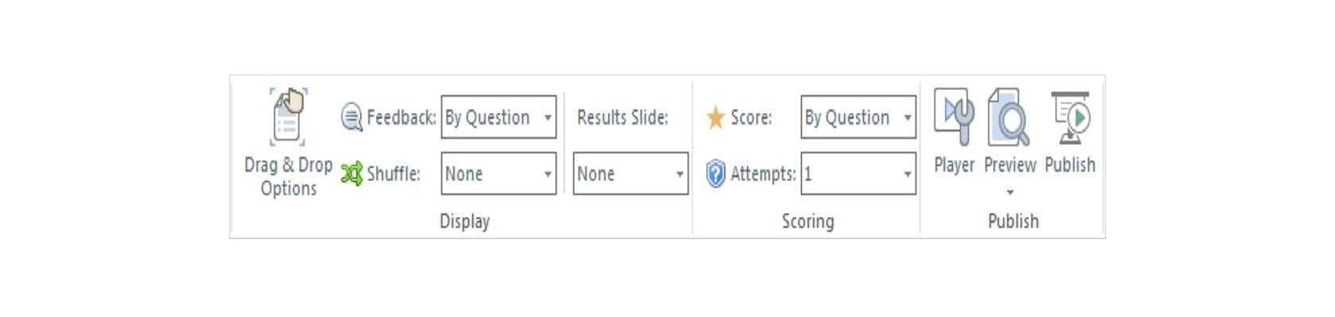The image size is (1335, 317).
Task: Expand the Shuffle dropdown arrow
Action: pyautogui.click(x=548, y=174)
